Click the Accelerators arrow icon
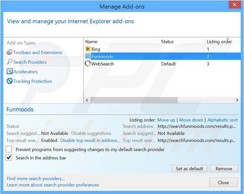The height and width of the screenshot is (194, 244). pos(9,71)
